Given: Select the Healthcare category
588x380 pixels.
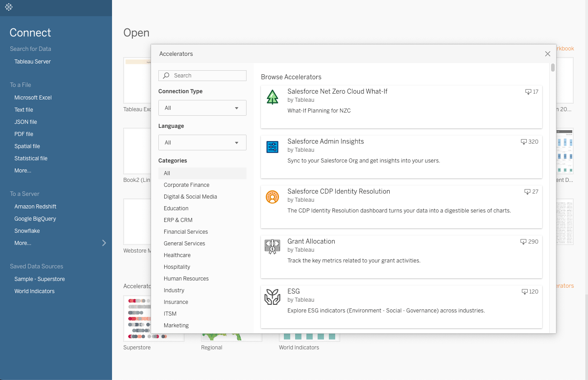Looking at the screenshot, I should pyautogui.click(x=177, y=255).
